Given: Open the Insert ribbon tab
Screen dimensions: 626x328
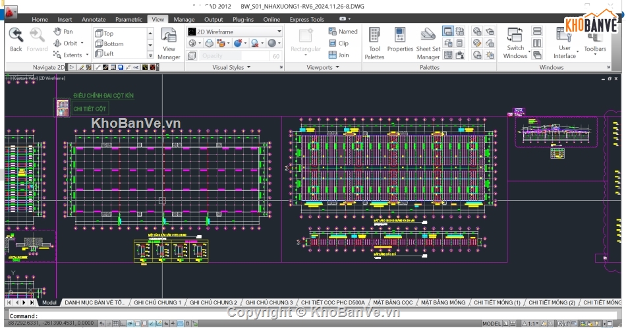Looking at the screenshot, I should pyautogui.click(x=65, y=19).
